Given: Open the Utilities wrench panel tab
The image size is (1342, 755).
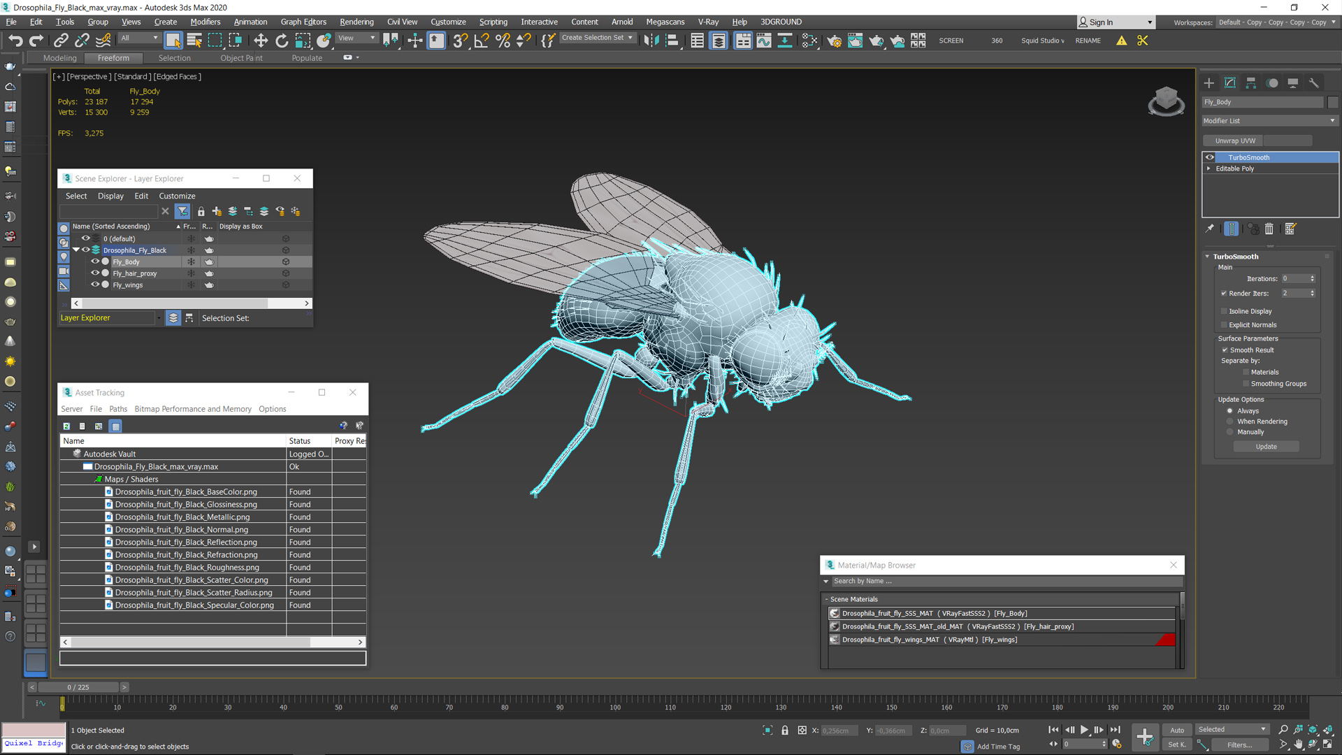Looking at the screenshot, I should pos(1314,82).
